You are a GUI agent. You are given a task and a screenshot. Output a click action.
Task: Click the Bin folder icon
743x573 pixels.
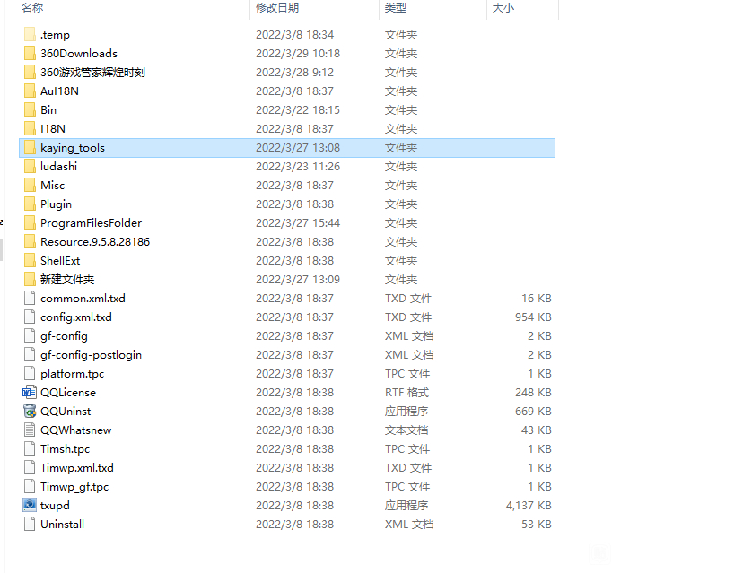[30, 110]
